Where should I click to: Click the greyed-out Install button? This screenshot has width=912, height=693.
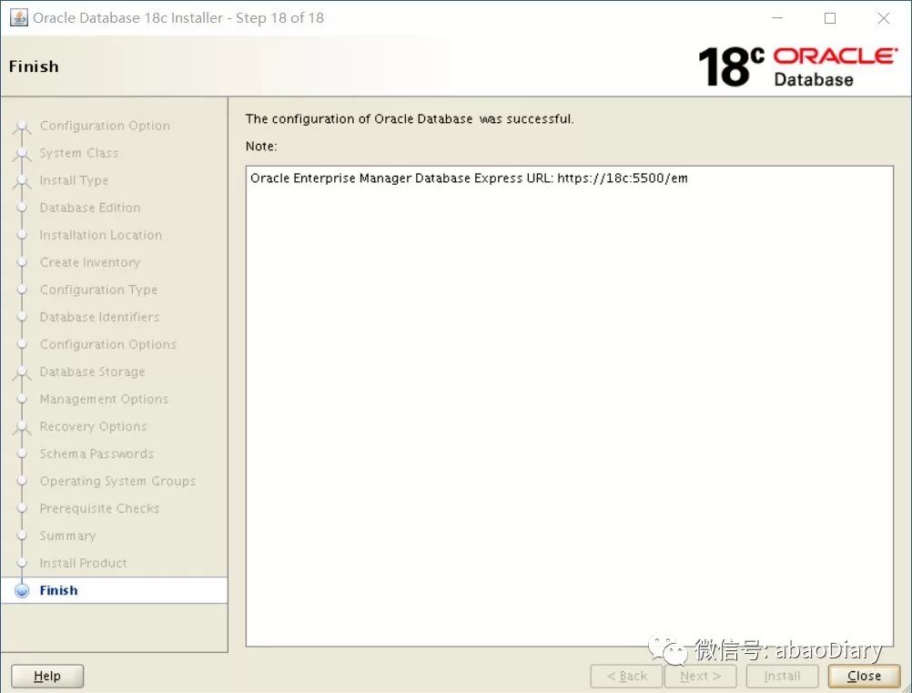click(x=782, y=676)
